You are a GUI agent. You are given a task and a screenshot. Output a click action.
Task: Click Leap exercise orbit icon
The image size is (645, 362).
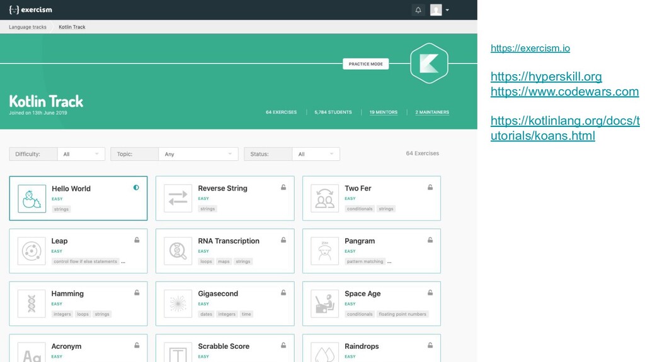pyautogui.click(x=31, y=251)
